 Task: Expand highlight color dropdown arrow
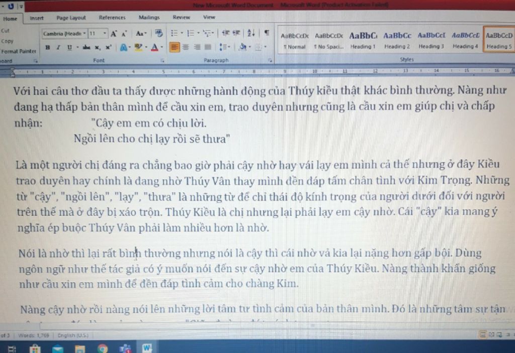[x=146, y=48]
